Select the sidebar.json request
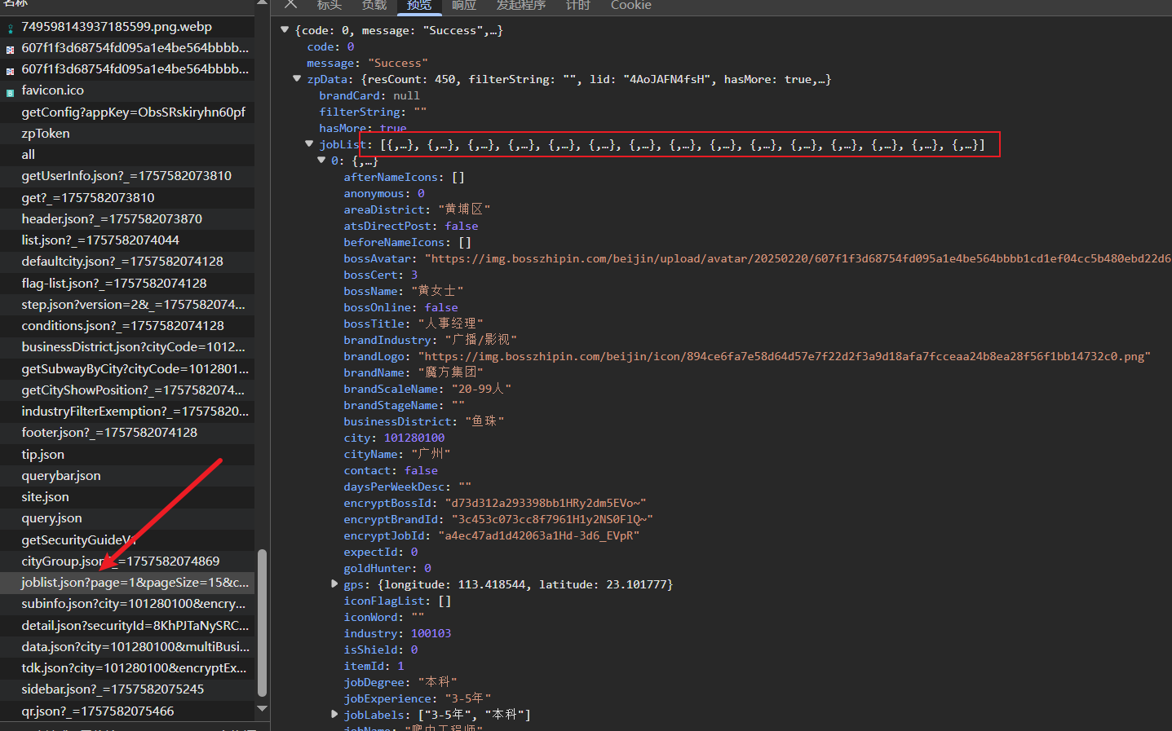1172x731 pixels. click(127, 689)
